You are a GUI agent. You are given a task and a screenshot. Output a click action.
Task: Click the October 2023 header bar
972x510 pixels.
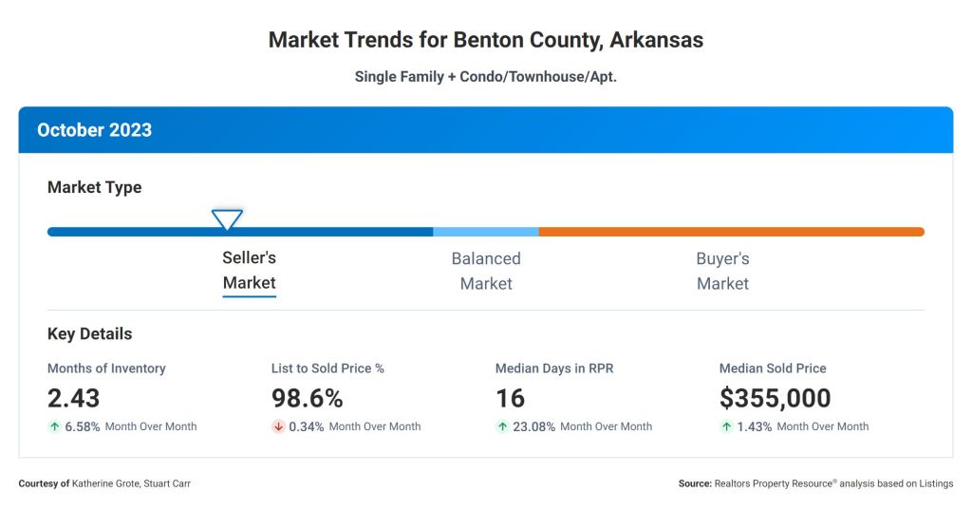pos(485,130)
